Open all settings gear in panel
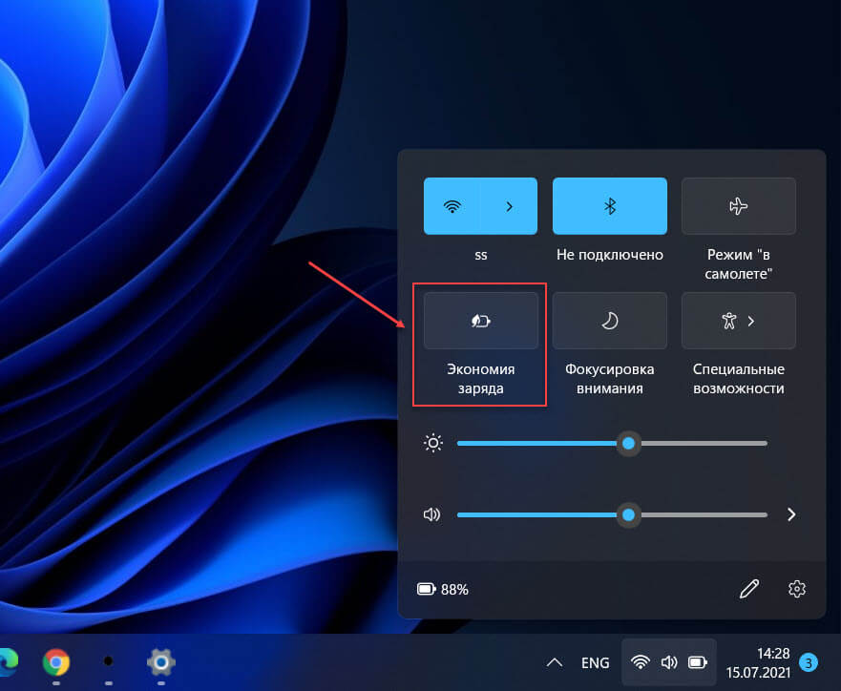 point(796,589)
